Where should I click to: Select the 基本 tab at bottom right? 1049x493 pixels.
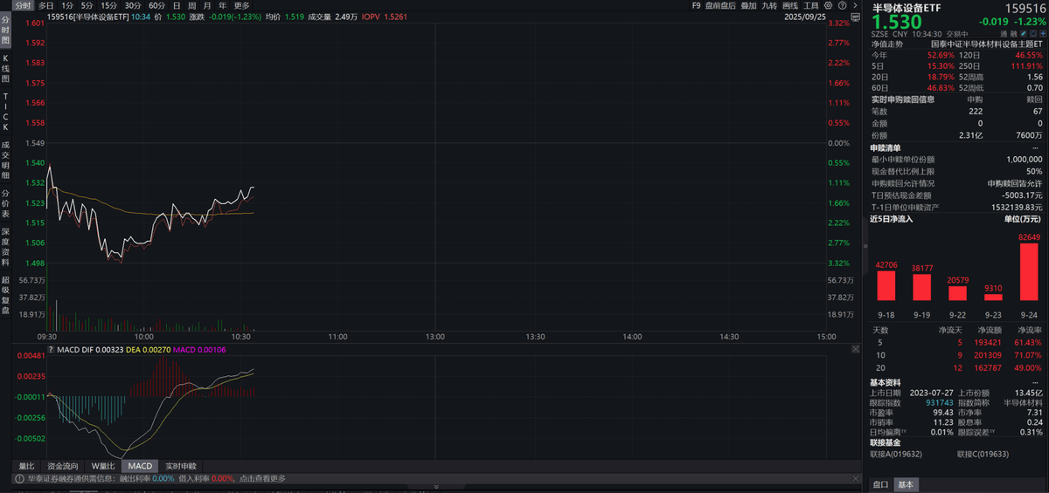[x=906, y=484]
